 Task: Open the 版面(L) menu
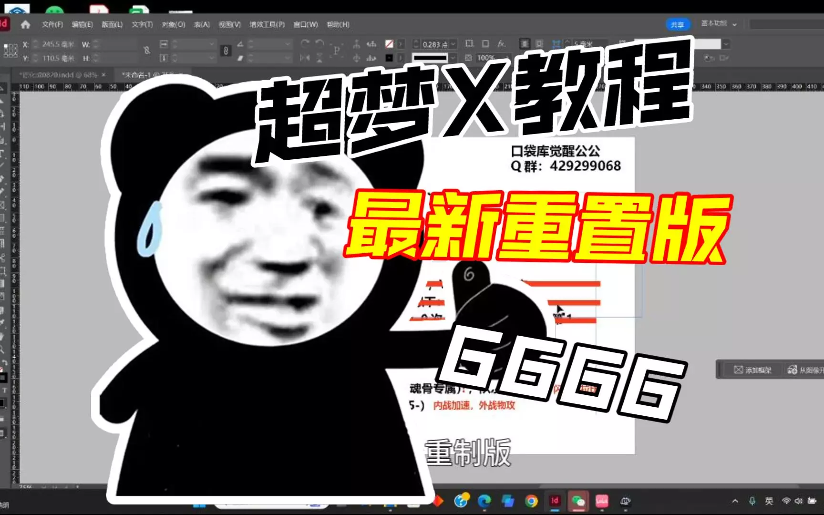pyautogui.click(x=112, y=24)
